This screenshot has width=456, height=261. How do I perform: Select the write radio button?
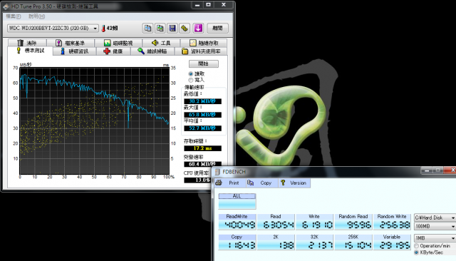(x=191, y=80)
